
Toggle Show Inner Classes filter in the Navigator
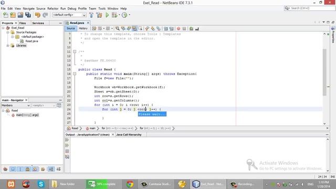35,169
